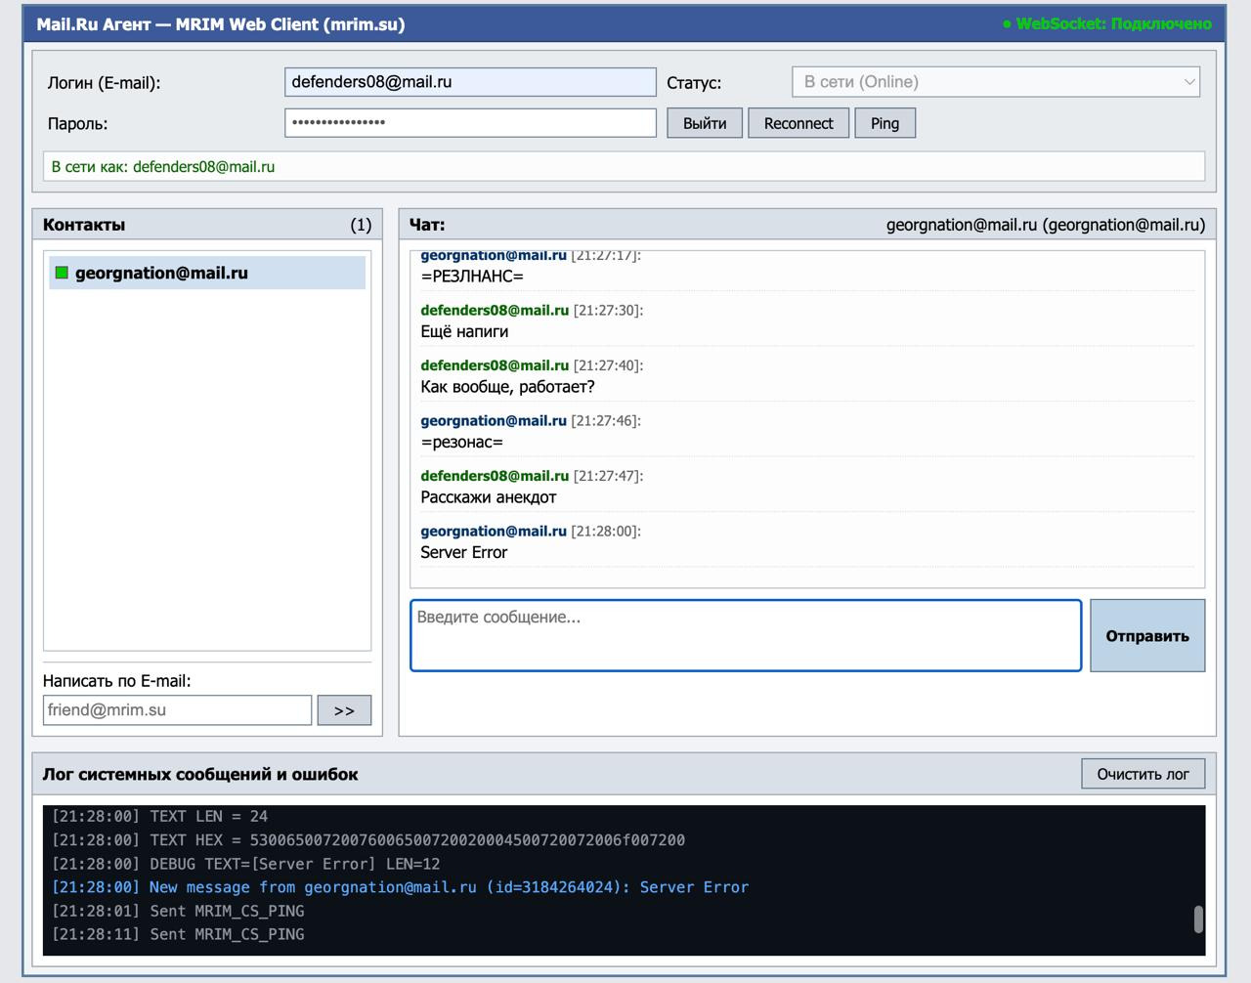Select contact georgnation@mail.ru in the Контакты list

(x=207, y=273)
